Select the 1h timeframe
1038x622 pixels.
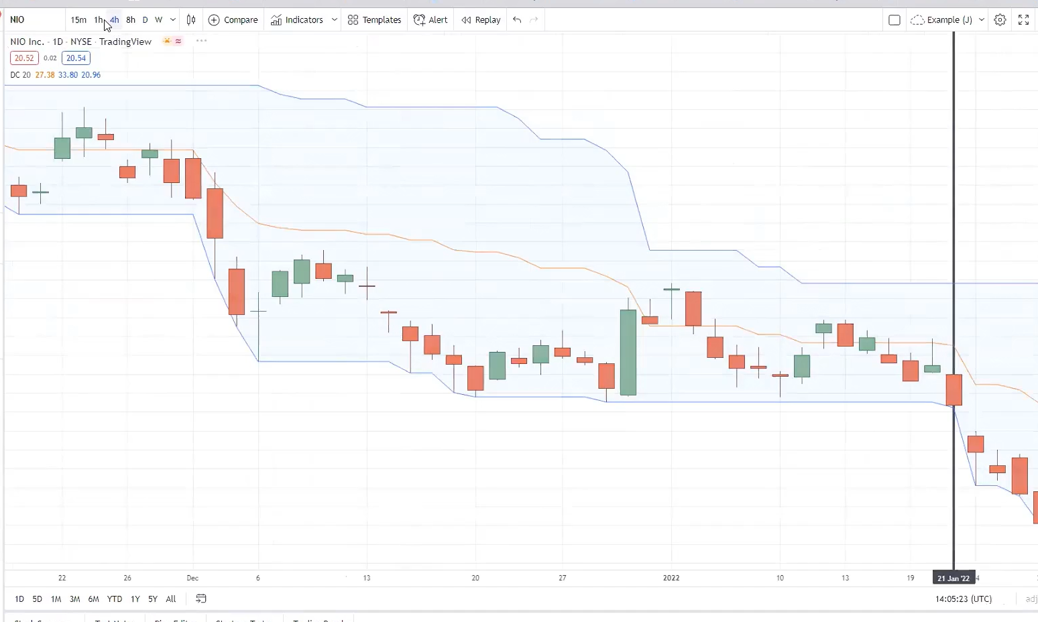pos(99,20)
